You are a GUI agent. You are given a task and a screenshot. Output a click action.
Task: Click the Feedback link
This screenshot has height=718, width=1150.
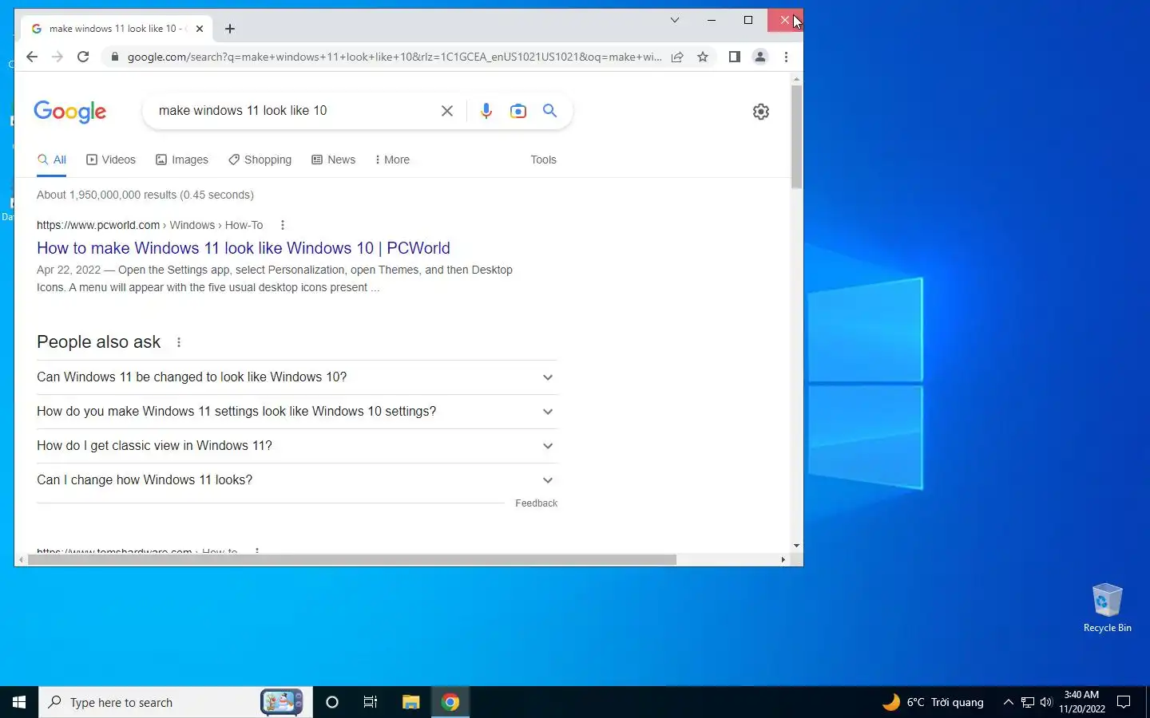pyautogui.click(x=536, y=503)
